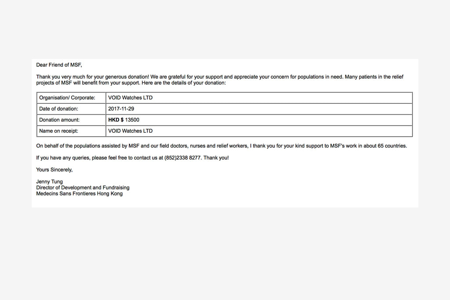Image resolution: width=450 pixels, height=300 pixels.
Task: Click the "Dear Friend of MSF" greeting
Action: pyautogui.click(x=59, y=65)
